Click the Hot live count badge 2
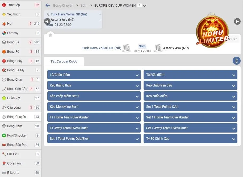 coord(30,24)
